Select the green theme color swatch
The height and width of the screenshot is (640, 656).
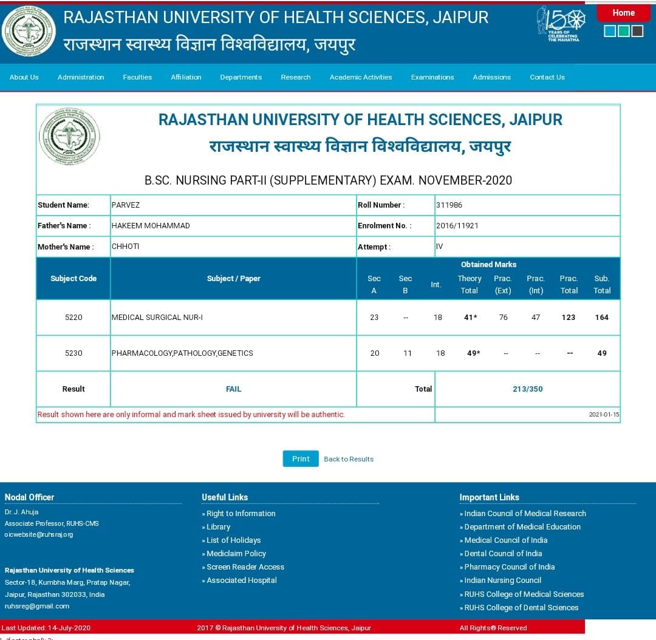click(623, 31)
